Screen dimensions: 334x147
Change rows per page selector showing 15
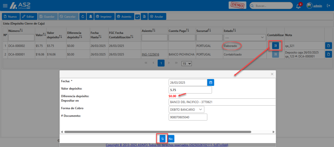point(187,63)
